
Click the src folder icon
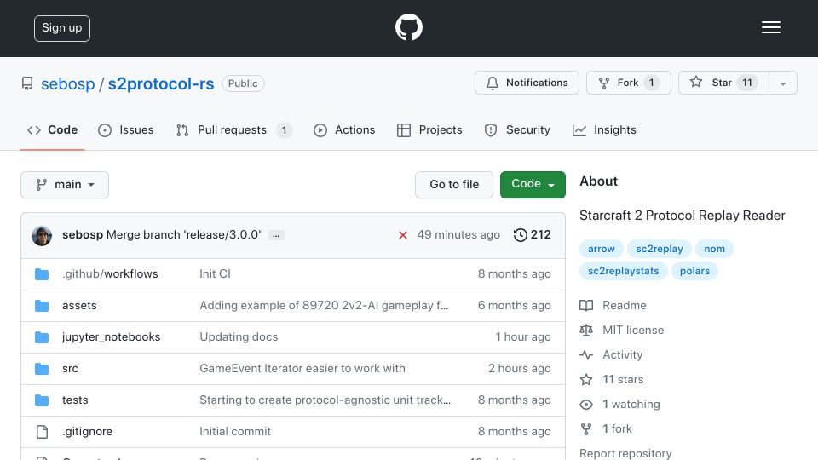[42, 369]
